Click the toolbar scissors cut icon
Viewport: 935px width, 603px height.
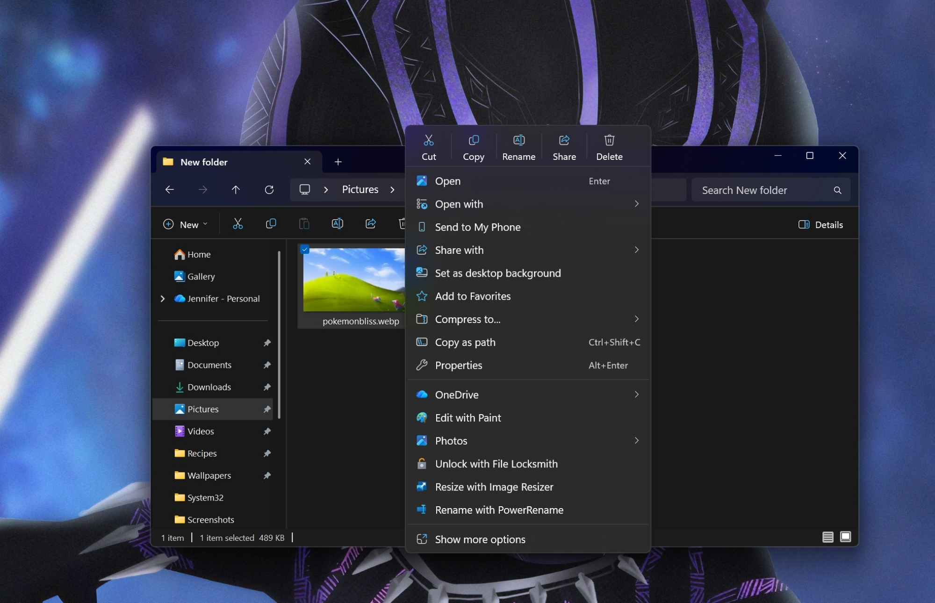(x=237, y=224)
